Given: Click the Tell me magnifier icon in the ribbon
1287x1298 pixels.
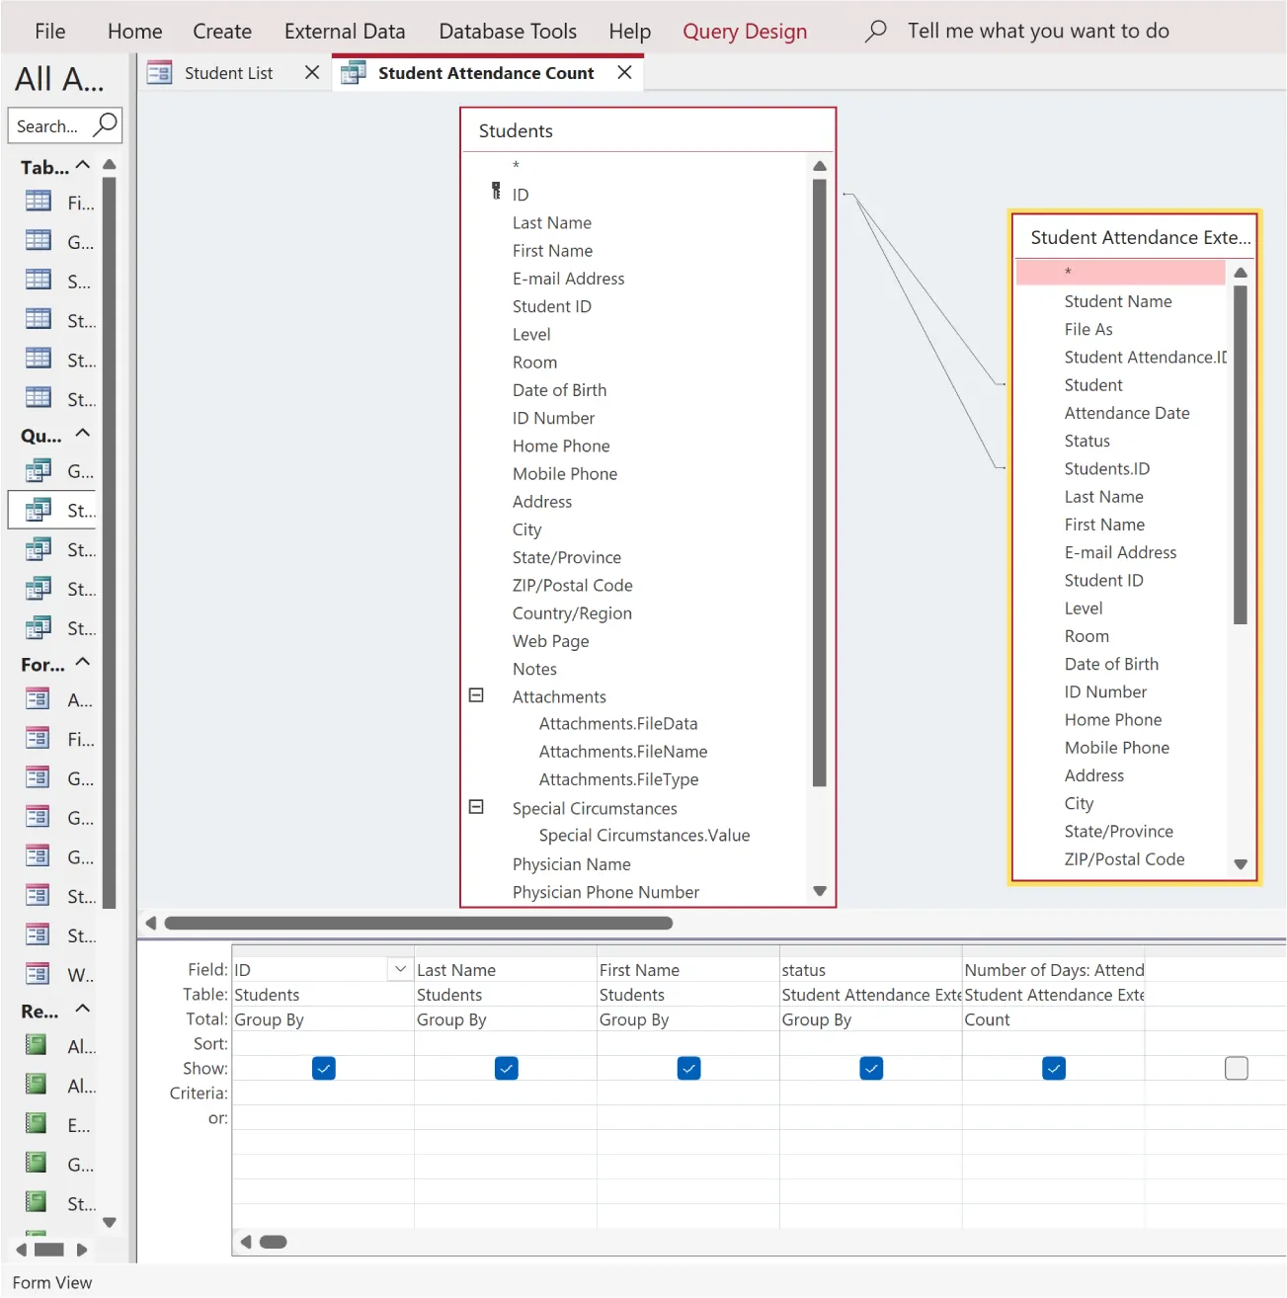Looking at the screenshot, I should click(x=875, y=31).
